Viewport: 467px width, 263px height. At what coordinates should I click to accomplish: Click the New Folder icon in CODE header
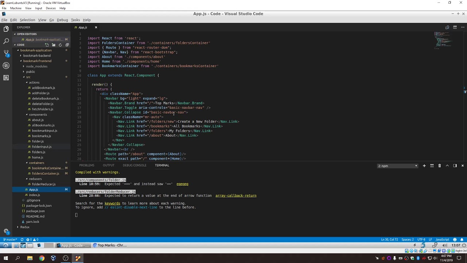[x=54, y=45]
